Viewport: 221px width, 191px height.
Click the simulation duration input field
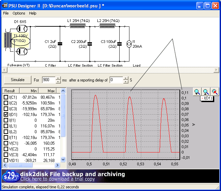pos(48,80)
